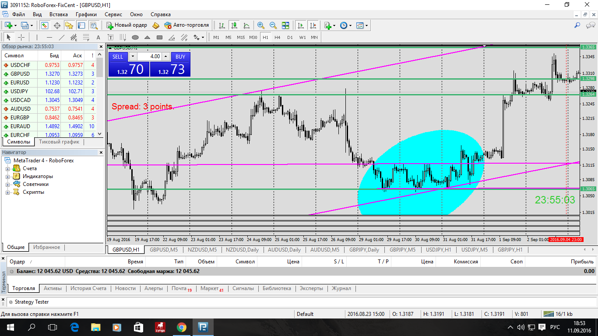Click the Market Watch vertical scrollbar
The width and height of the screenshot is (598, 336).
pos(99,94)
